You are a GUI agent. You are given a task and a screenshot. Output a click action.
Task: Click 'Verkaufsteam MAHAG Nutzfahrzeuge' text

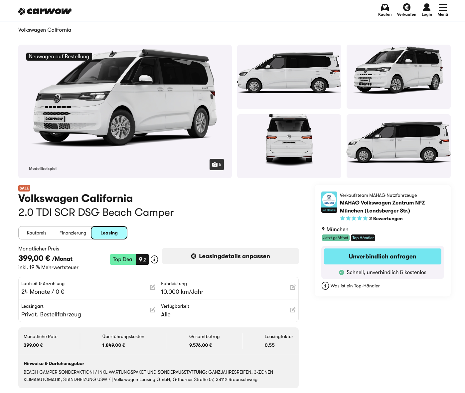378,195
